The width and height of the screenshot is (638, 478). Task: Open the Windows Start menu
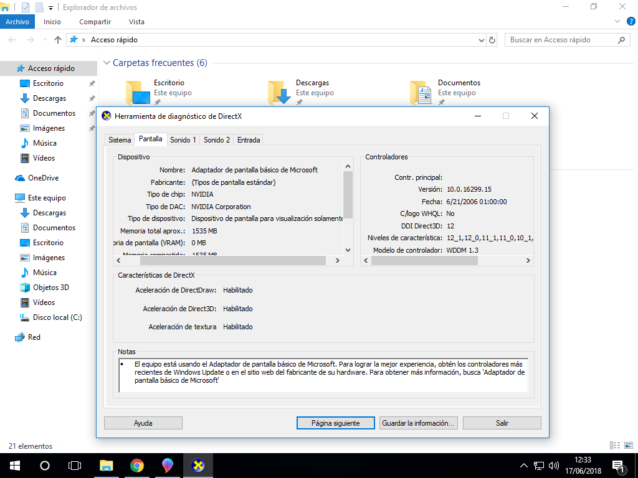point(15,466)
